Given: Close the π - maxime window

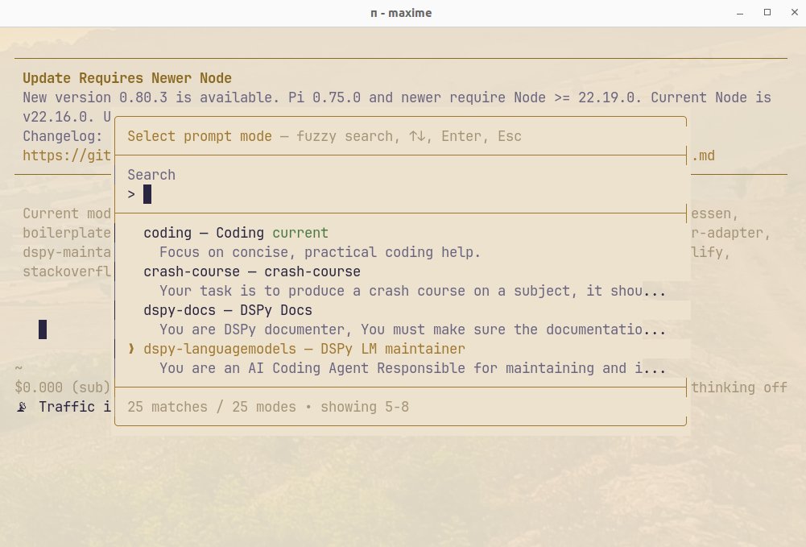Looking at the screenshot, I should pyautogui.click(x=794, y=13).
